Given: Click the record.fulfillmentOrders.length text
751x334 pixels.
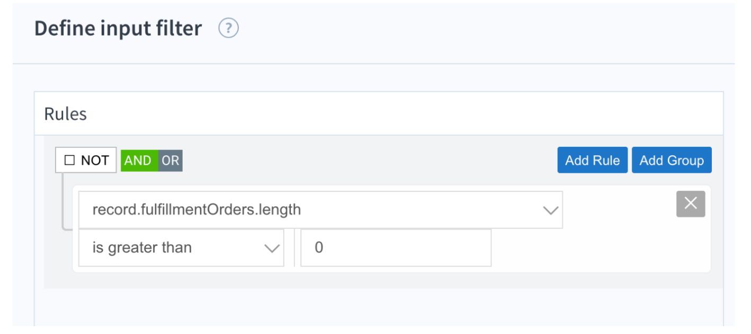Looking at the screenshot, I should click(x=196, y=210).
